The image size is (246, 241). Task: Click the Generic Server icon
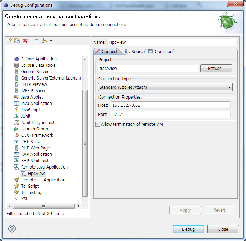17,72
